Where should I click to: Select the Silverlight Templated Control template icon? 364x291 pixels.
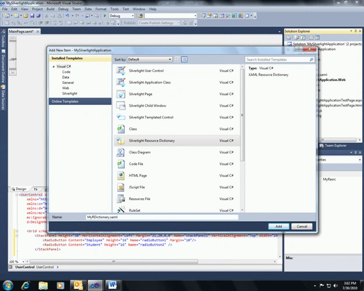coord(121,117)
